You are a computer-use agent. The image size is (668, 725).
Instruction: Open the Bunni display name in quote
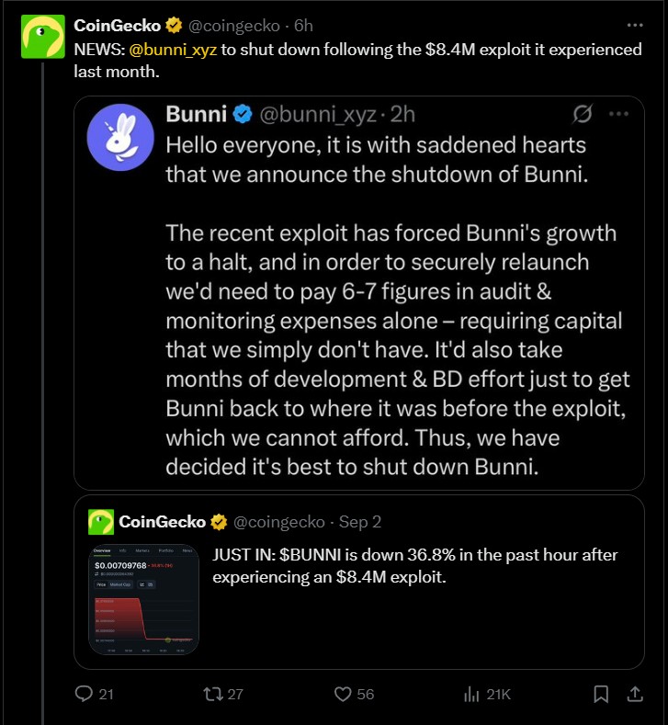pyautogui.click(x=195, y=115)
